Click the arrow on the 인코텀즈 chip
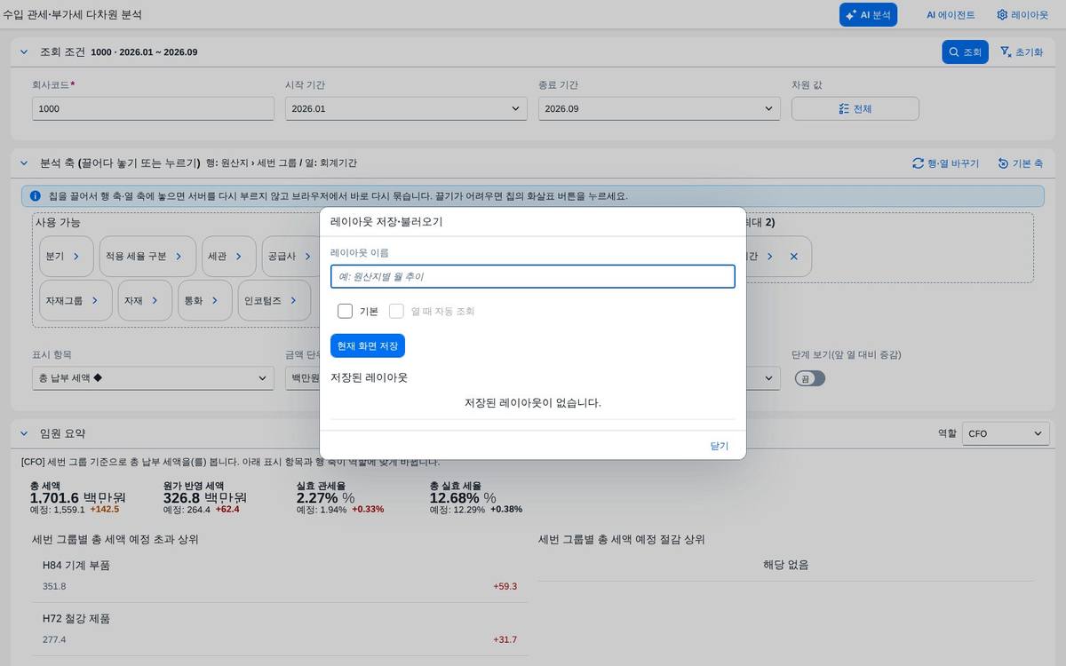Viewport: 1066px width, 666px height. coord(293,300)
